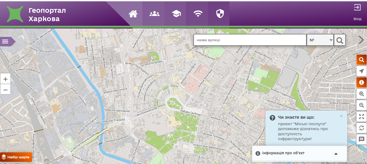
Task: Click the провулок Річковий map label
Action: (113, 120)
